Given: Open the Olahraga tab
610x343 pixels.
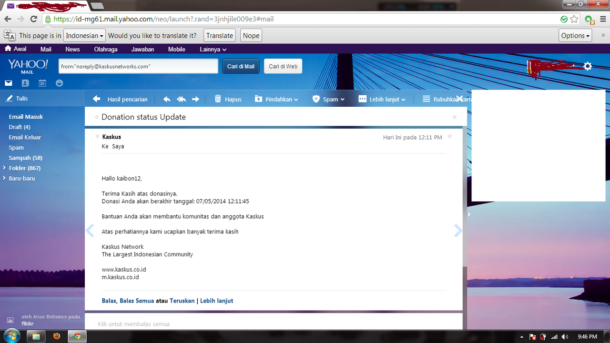Looking at the screenshot, I should coord(106,49).
